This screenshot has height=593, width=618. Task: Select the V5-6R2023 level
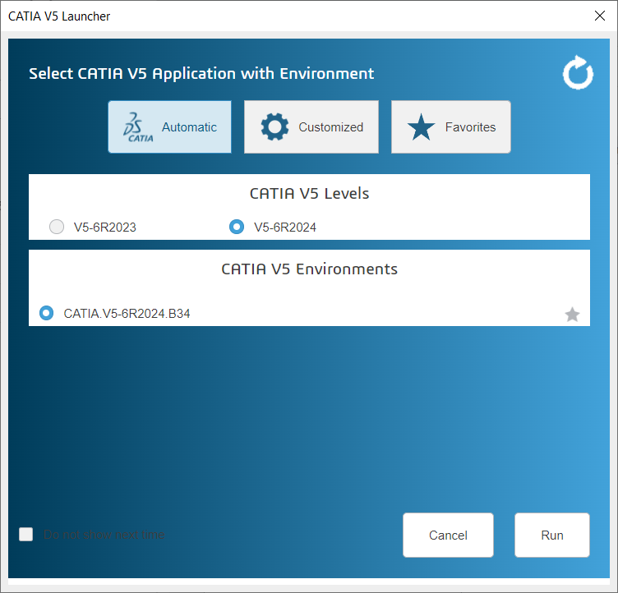[57, 227]
